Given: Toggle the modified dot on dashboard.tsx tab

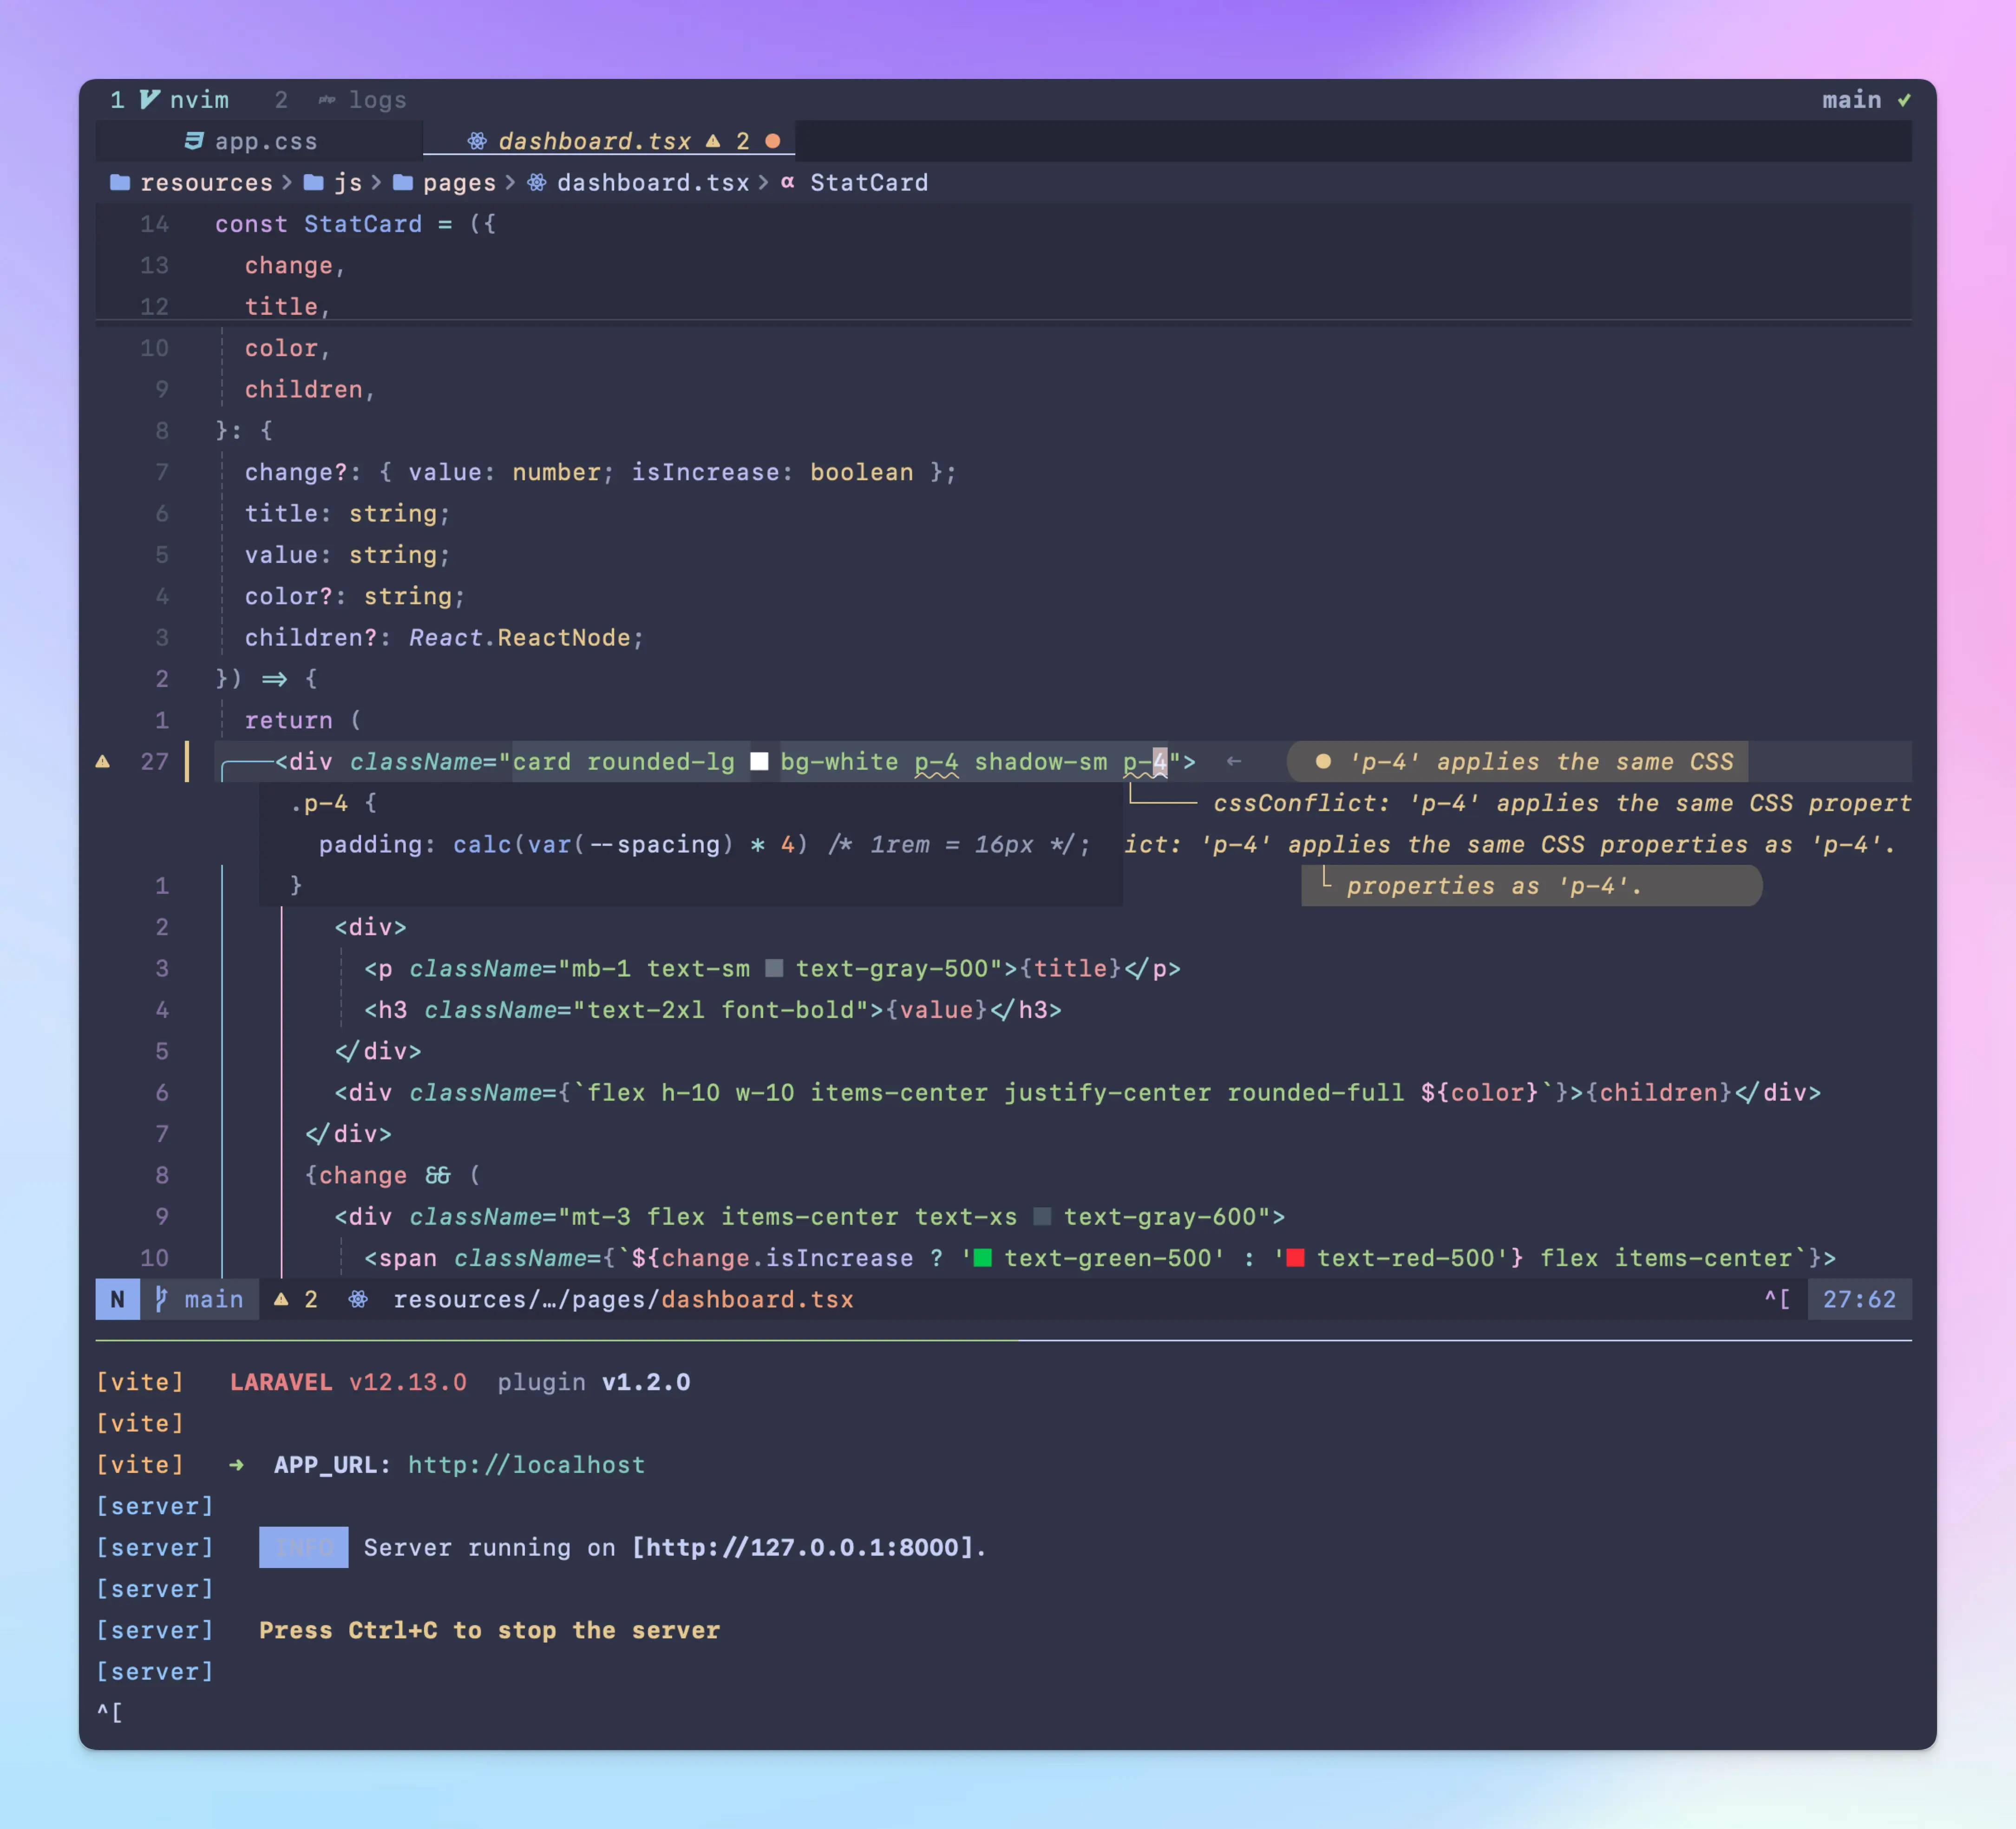Looking at the screenshot, I should [x=773, y=141].
